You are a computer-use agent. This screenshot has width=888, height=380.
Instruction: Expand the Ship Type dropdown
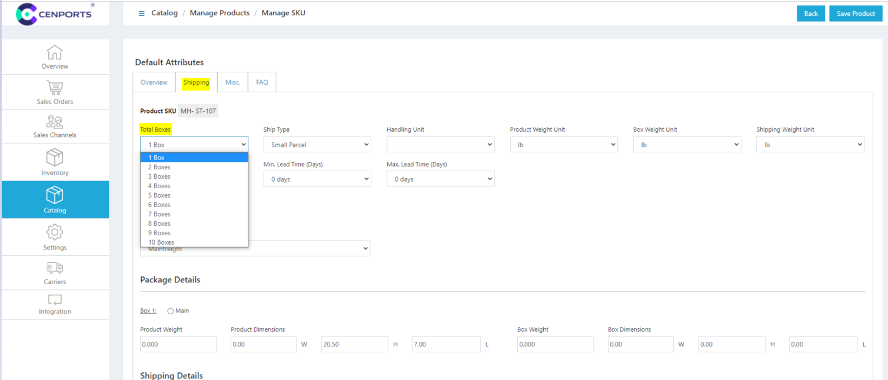coord(317,145)
